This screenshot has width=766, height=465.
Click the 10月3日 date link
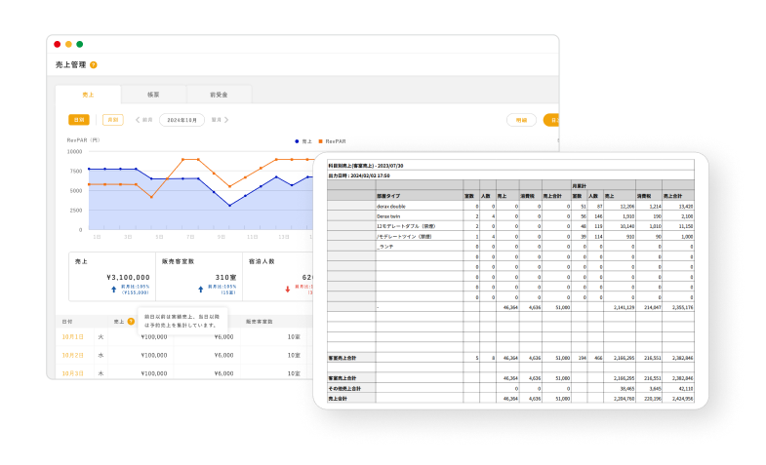(73, 373)
